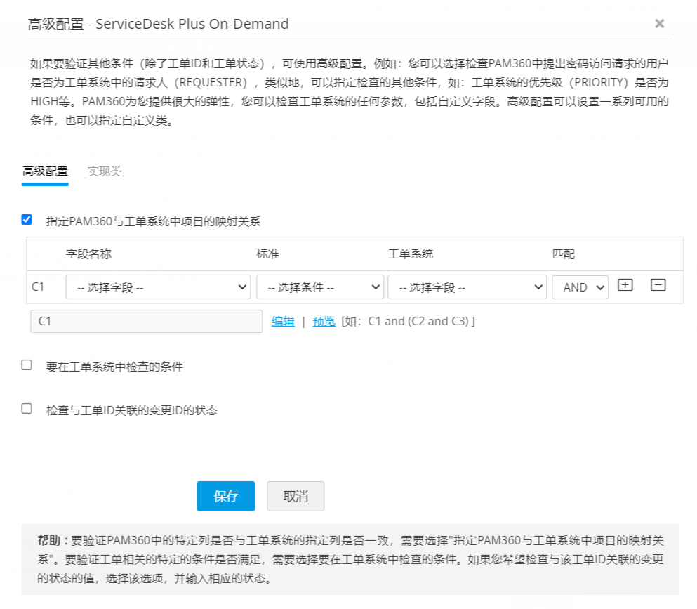Click the dialog title 高级配置 - ServiceDesk Plus On-Demand
The width and height of the screenshot is (697, 609).
coord(158,24)
